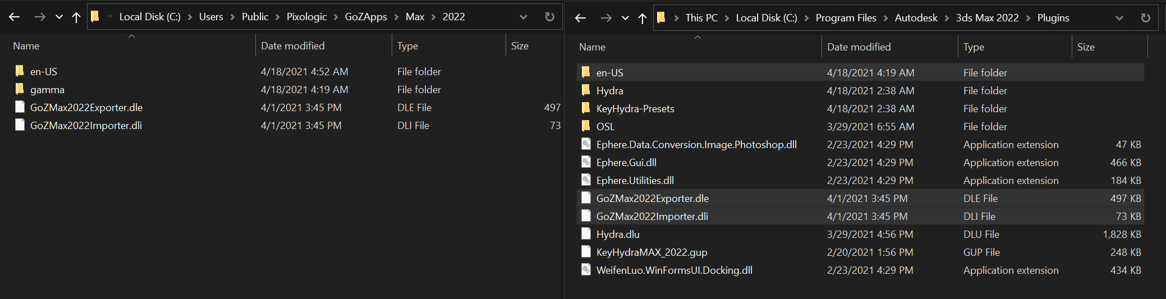Refresh the left window's 2022 folder
Viewport: 1166px width, 299px height.
click(x=550, y=17)
